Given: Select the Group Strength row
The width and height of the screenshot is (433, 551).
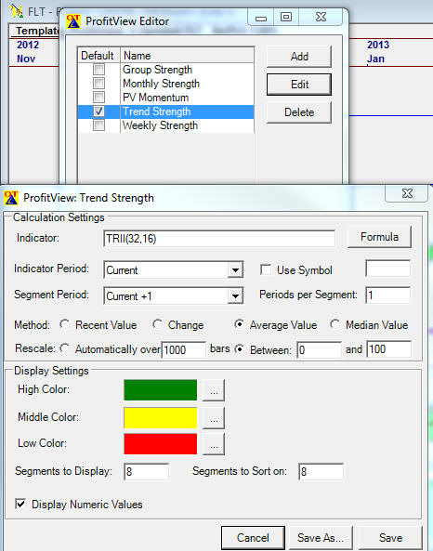Looking at the screenshot, I should tap(166, 70).
